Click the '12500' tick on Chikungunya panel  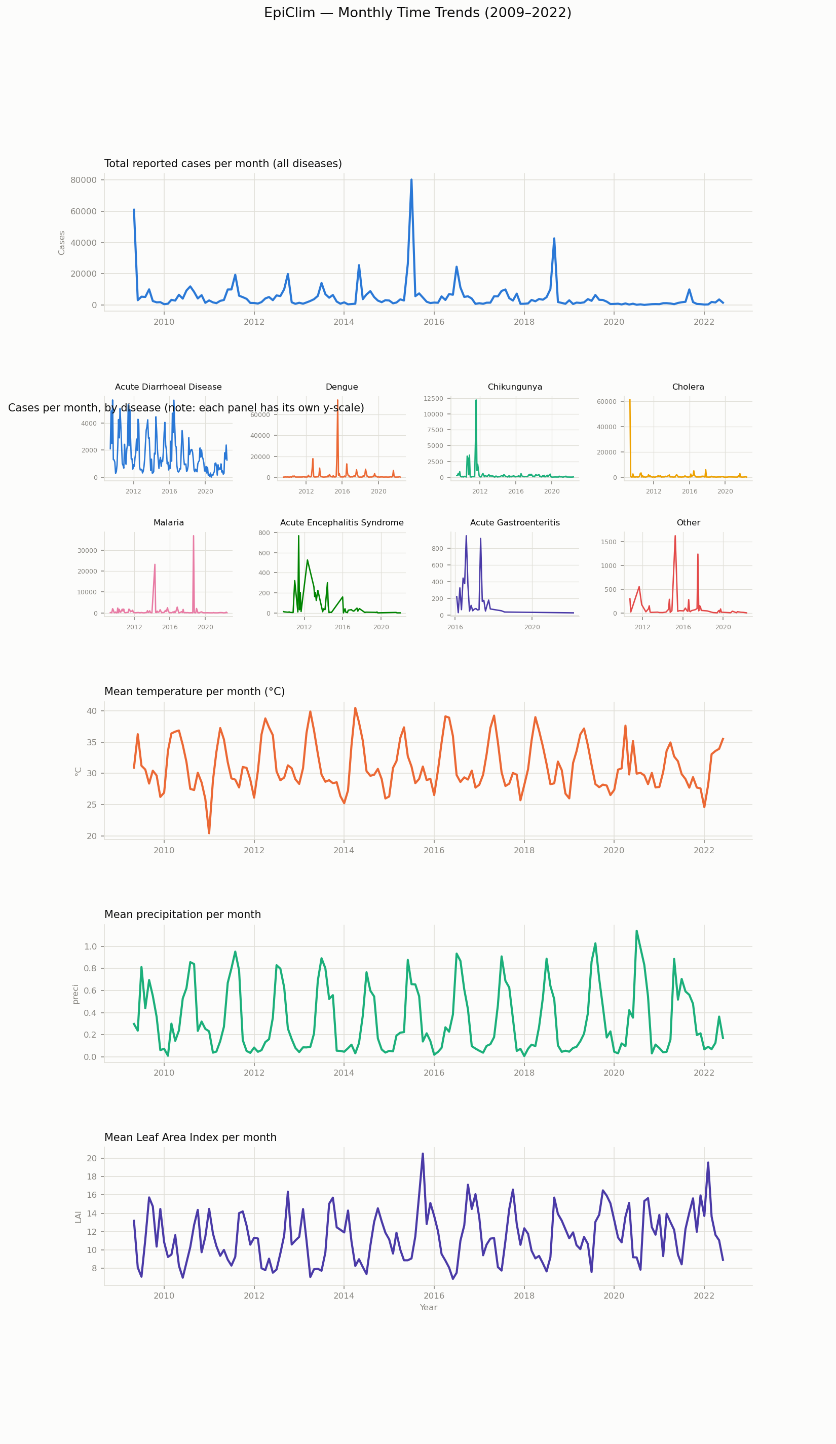click(433, 398)
